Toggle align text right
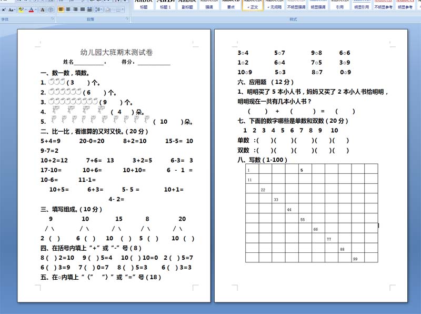 pyautogui.click(x=75, y=9)
